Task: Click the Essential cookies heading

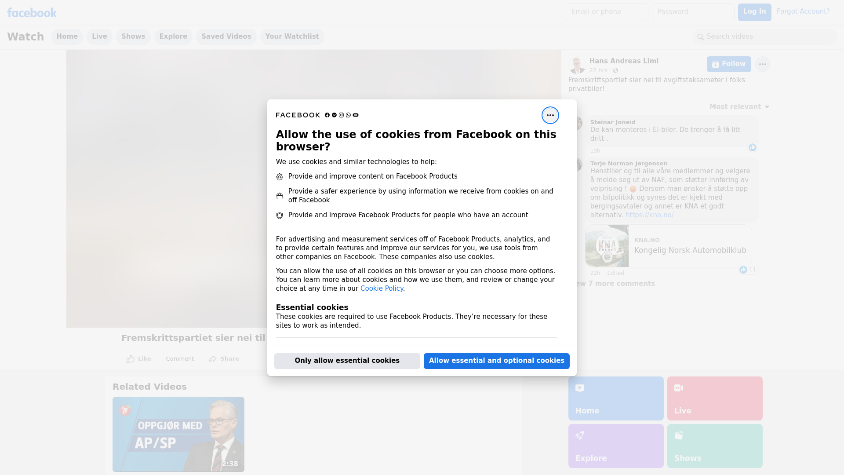Action: pyautogui.click(x=312, y=307)
